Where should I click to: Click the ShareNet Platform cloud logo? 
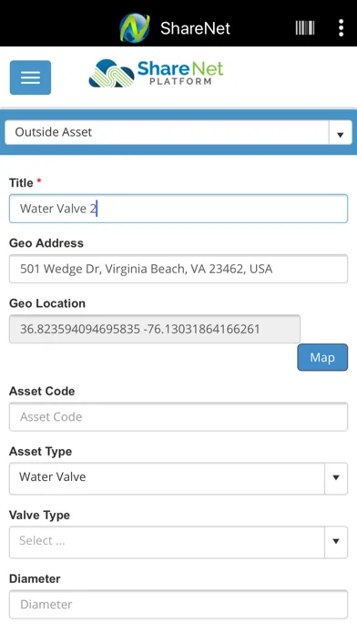(x=156, y=74)
